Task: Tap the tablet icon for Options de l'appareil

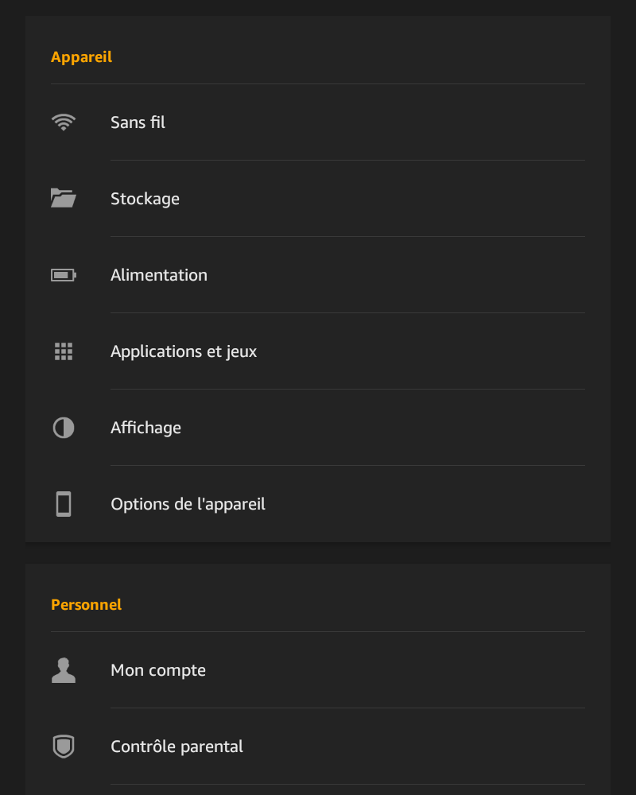Action: pyautogui.click(x=64, y=504)
